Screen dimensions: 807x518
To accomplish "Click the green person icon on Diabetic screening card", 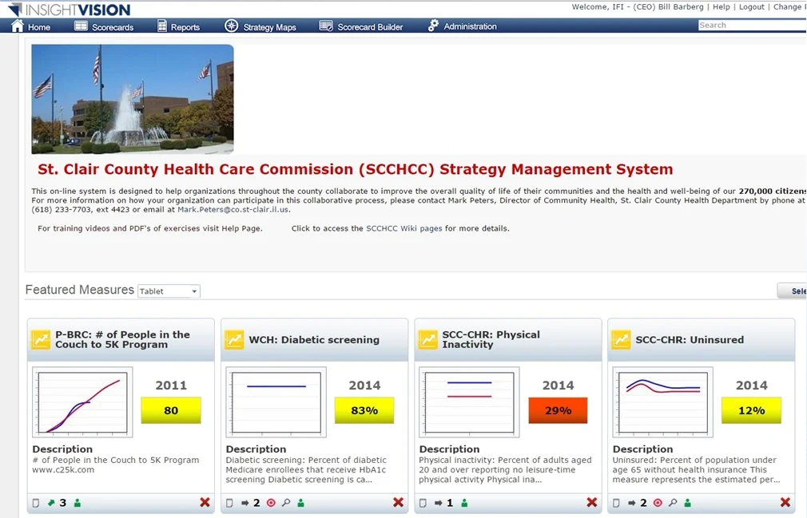I will (x=301, y=503).
